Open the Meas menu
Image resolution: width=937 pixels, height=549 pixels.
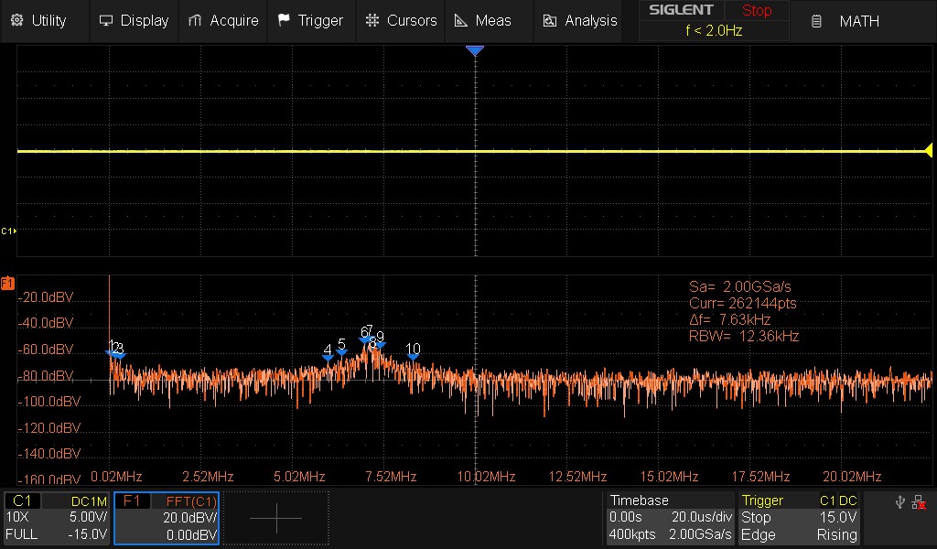(x=489, y=20)
